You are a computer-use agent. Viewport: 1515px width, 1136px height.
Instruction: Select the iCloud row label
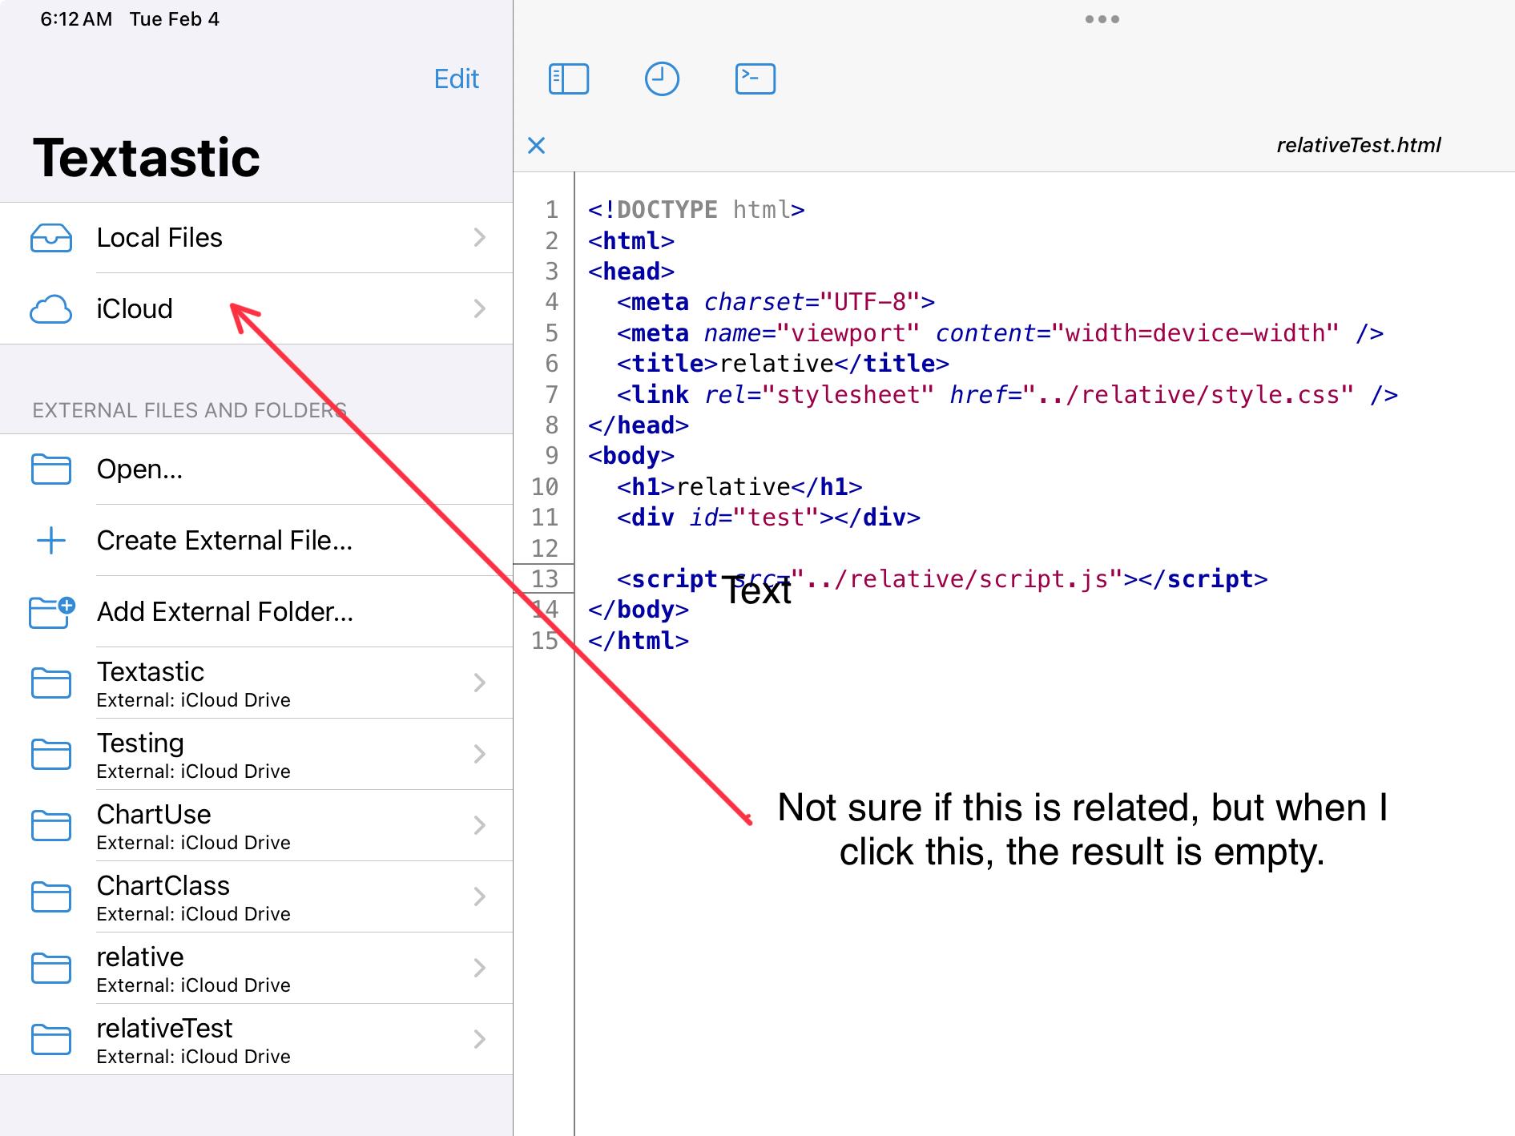click(135, 309)
